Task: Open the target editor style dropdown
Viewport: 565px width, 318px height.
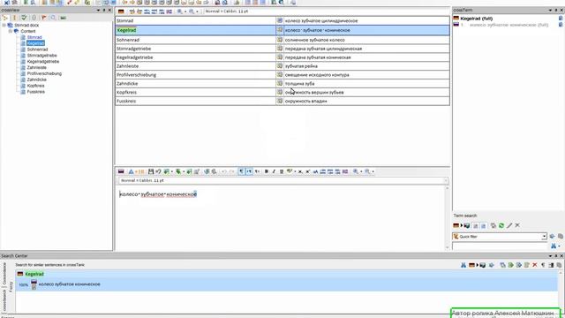Action: click(445, 180)
